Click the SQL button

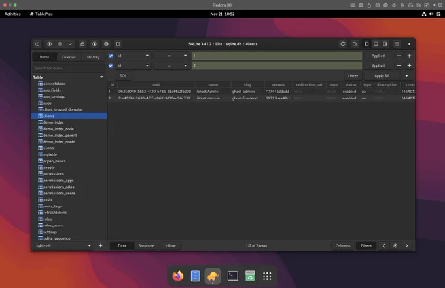123,76
